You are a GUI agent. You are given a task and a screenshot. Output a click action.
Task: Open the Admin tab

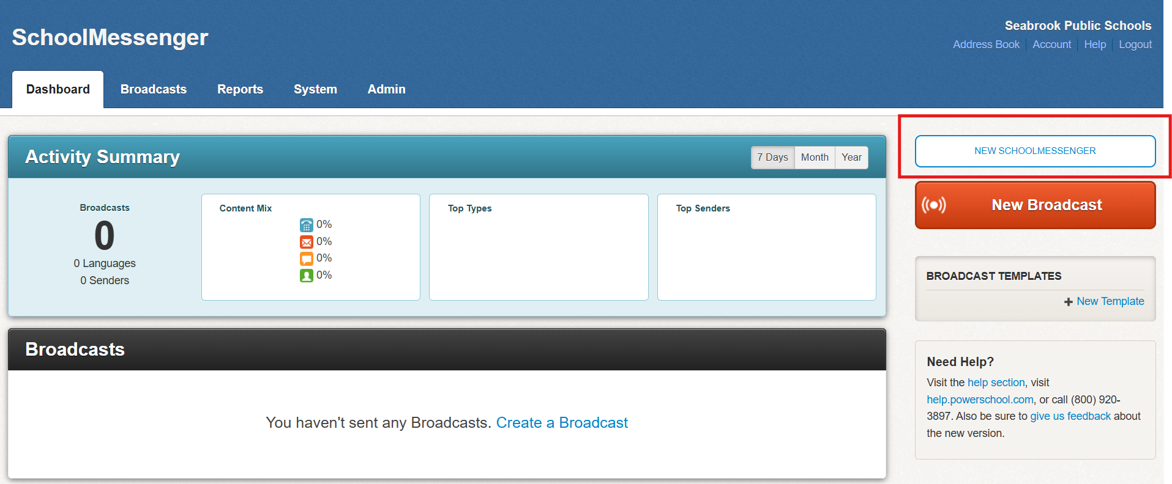[x=386, y=89]
